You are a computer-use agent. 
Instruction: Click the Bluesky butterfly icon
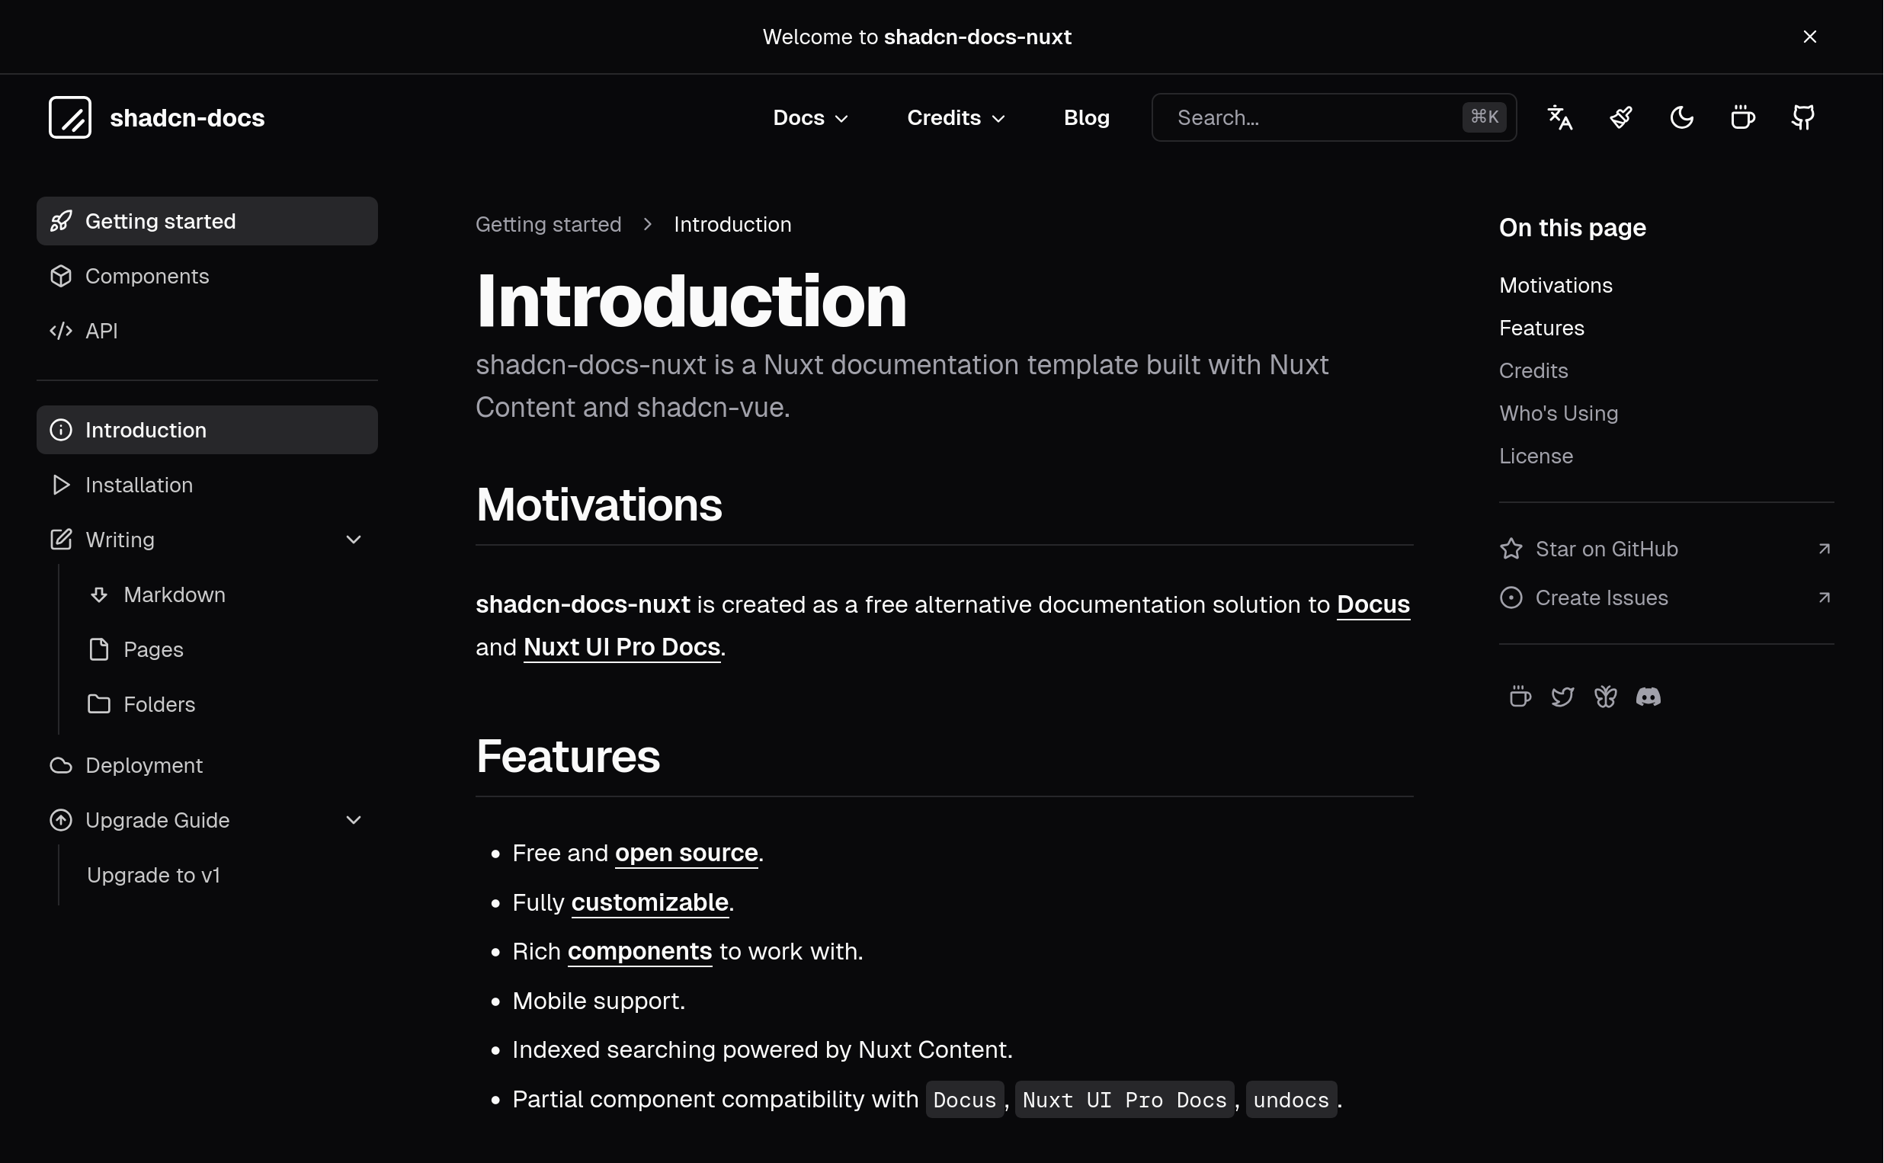pyautogui.click(x=1605, y=697)
